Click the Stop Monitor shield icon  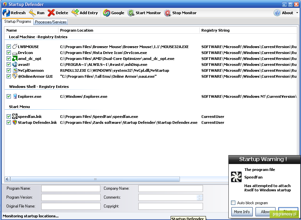(168, 13)
